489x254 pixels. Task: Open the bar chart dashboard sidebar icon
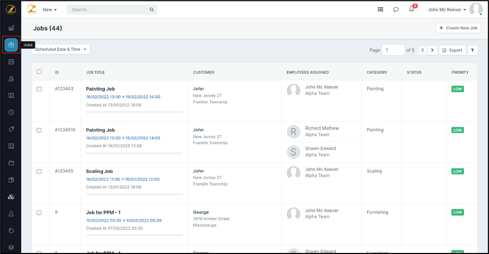coord(11,28)
